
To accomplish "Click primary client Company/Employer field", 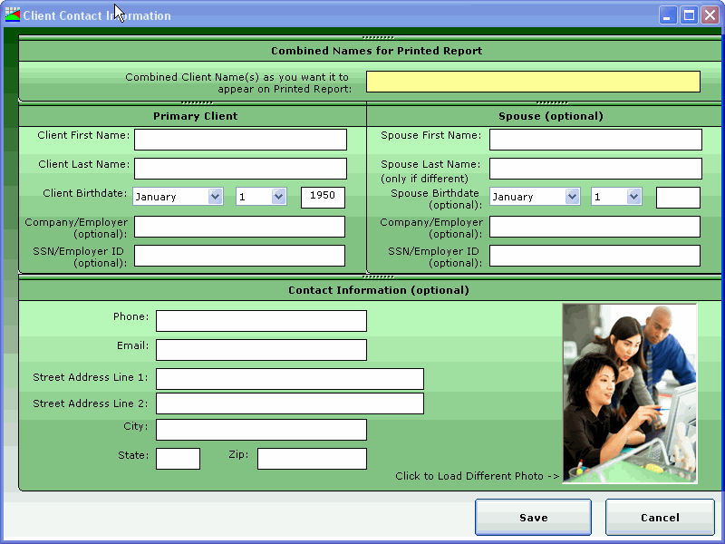I will click(x=239, y=227).
